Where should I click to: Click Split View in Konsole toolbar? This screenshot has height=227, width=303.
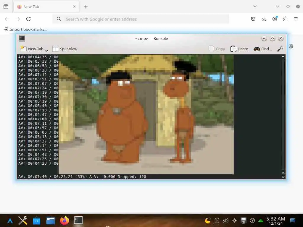[x=65, y=49]
